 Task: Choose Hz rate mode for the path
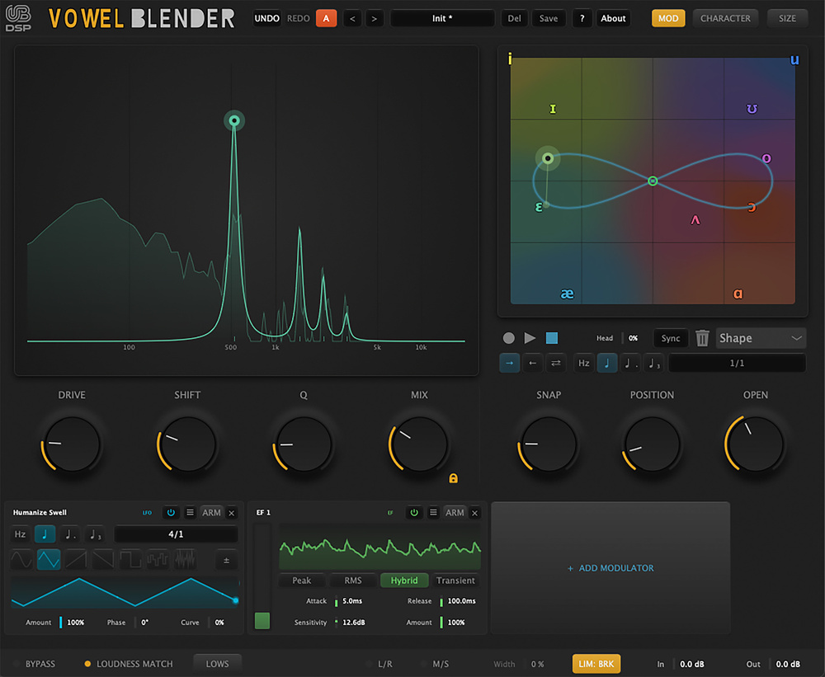tap(583, 363)
